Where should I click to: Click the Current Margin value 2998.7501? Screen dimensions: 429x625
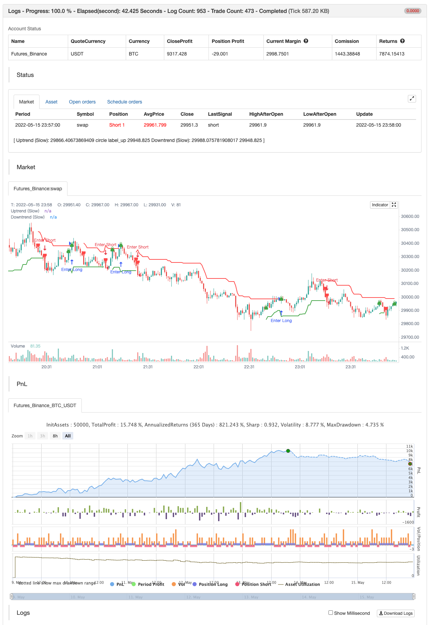point(278,54)
